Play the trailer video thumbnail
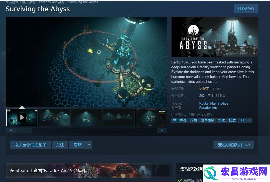Image resolution: width=270 pixels, height=182 pixels. tap(22, 117)
